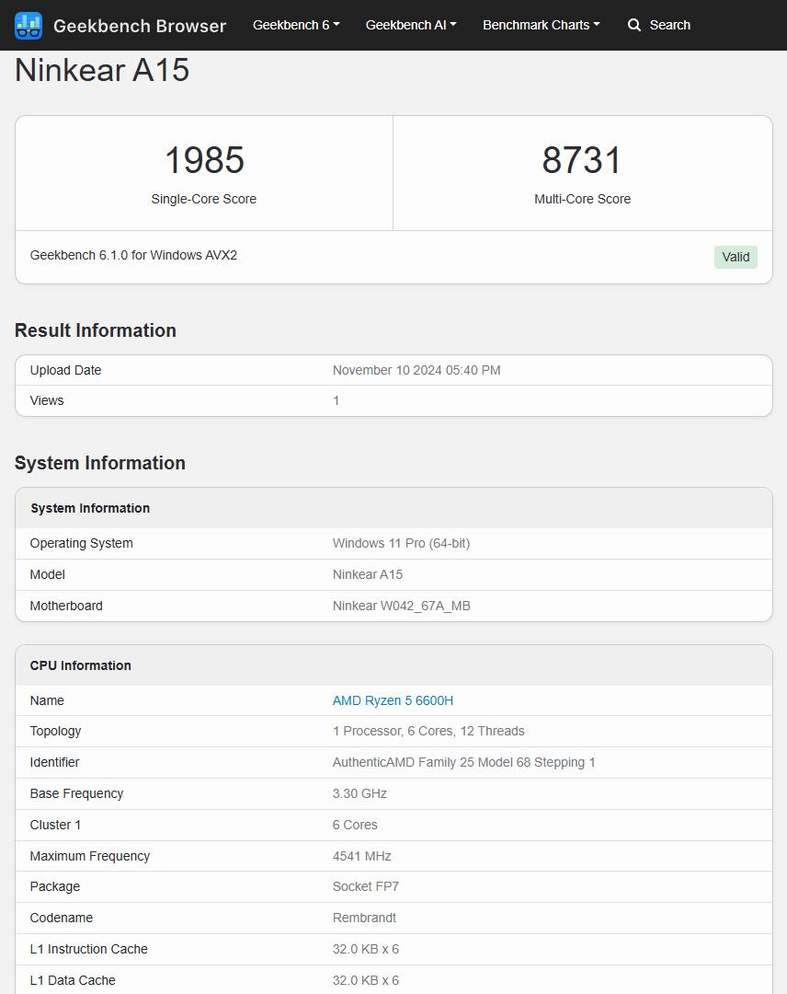Open the AMD Ryzen 5 6600H link

point(393,700)
